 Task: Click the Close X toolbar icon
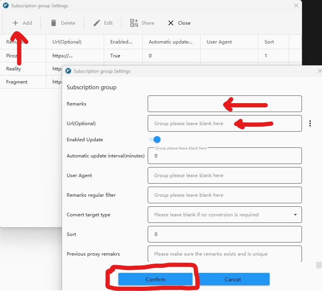pyautogui.click(x=171, y=23)
